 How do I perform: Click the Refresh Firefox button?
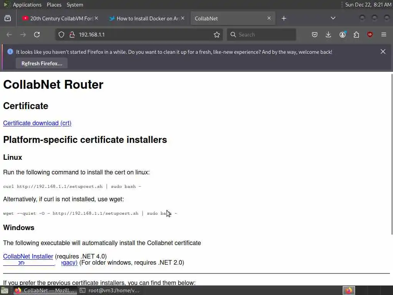(x=42, y=63)
